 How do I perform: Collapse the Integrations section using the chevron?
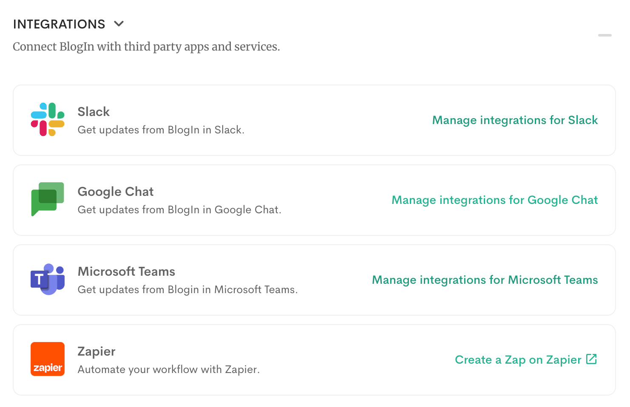click(x=119, y=24)
